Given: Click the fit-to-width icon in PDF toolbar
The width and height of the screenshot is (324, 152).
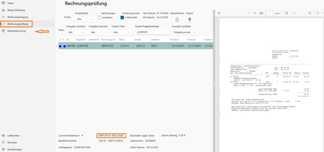Looking at the screenshot, I should point(261,13).
